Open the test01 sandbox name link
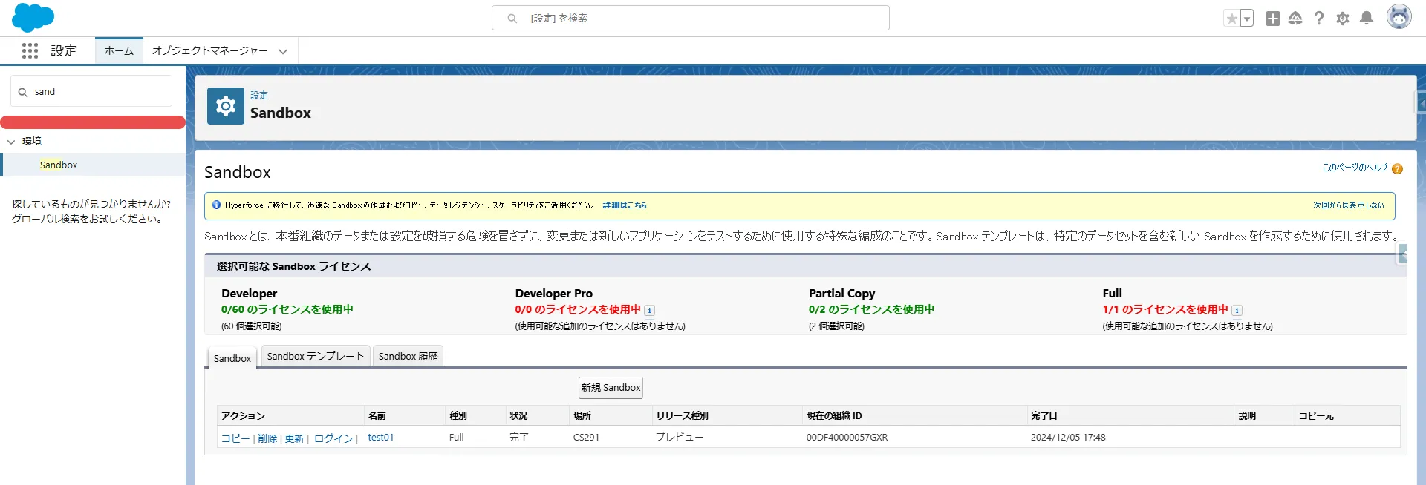The image size is (1426, 485). coord(381,438)
